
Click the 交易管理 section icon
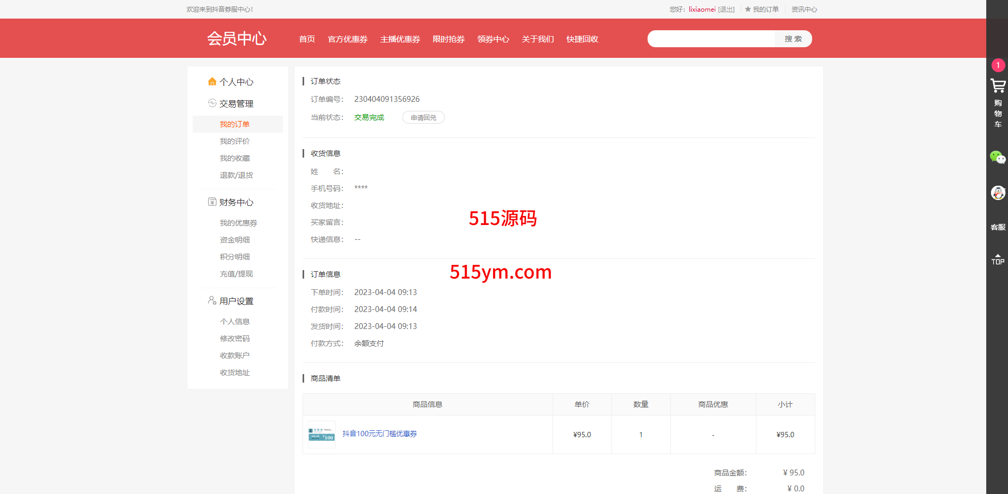[212, 103]
